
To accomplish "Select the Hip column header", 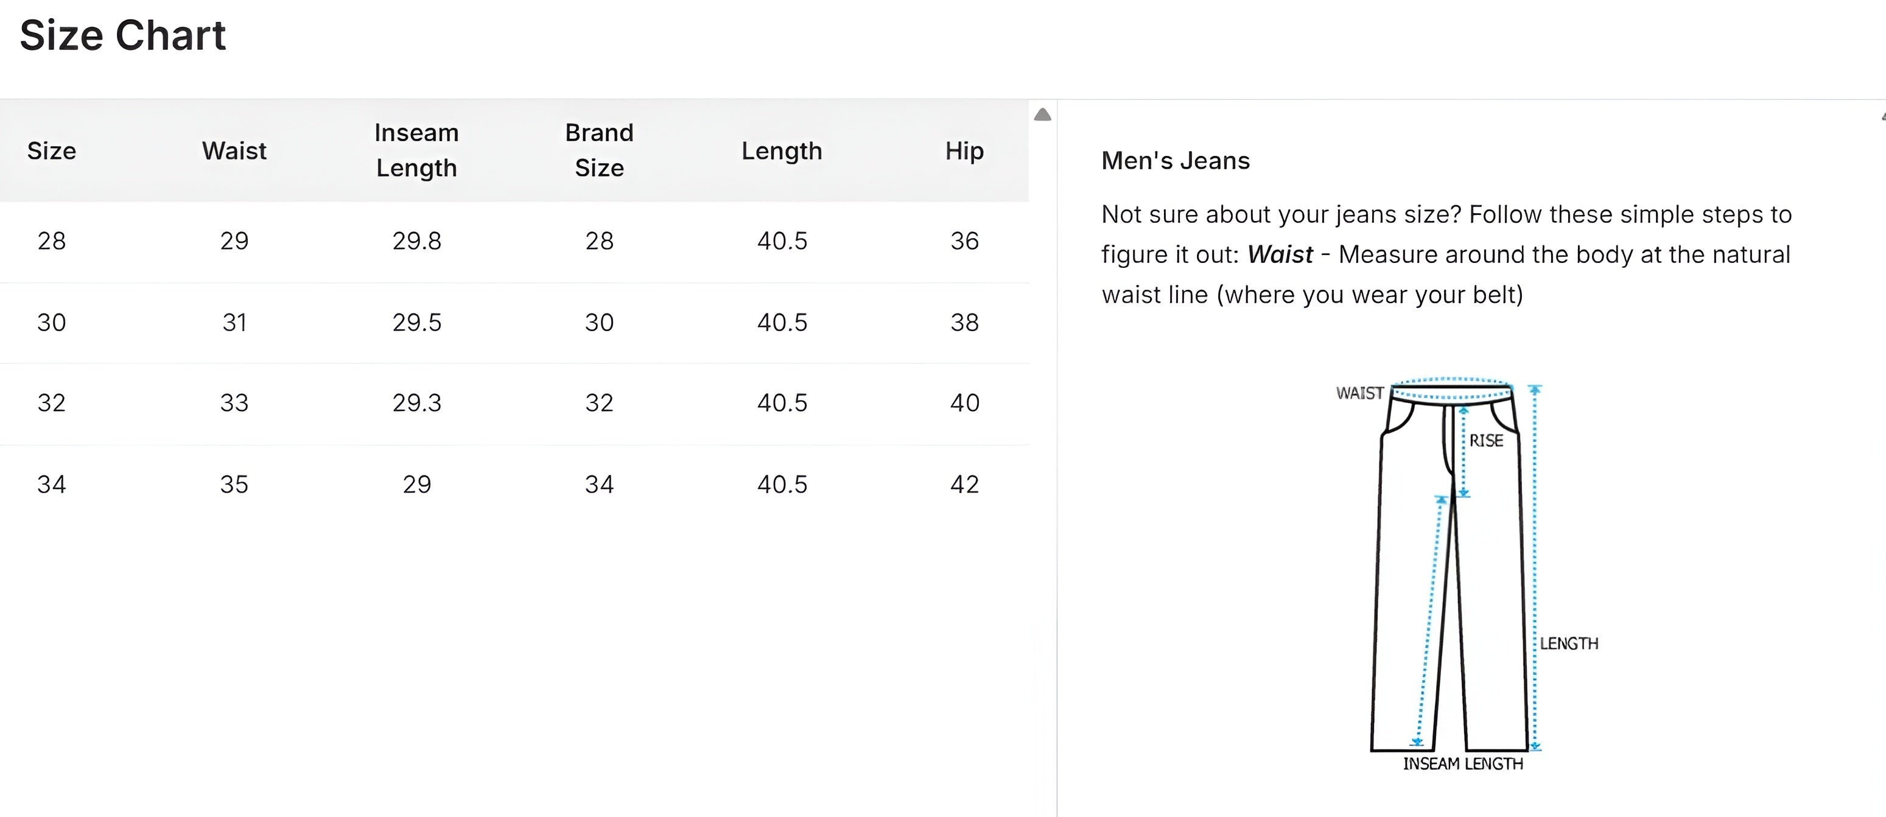I will 964,151.
